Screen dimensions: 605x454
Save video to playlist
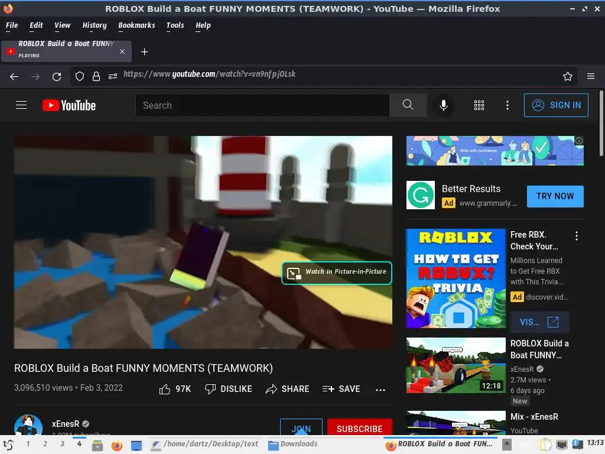point(341,389)
